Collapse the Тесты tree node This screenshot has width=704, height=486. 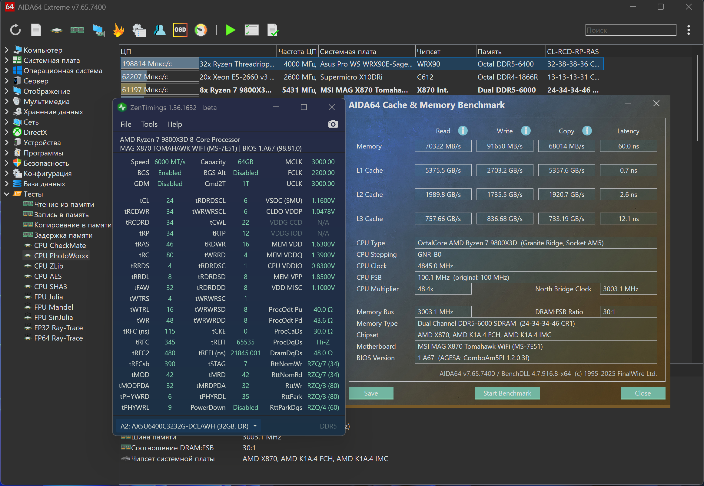pyautogui.click(x=7, y=194)
